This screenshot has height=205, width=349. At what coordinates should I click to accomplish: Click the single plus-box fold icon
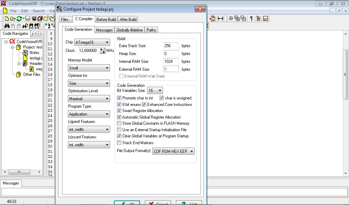click(x=231, y=18)
